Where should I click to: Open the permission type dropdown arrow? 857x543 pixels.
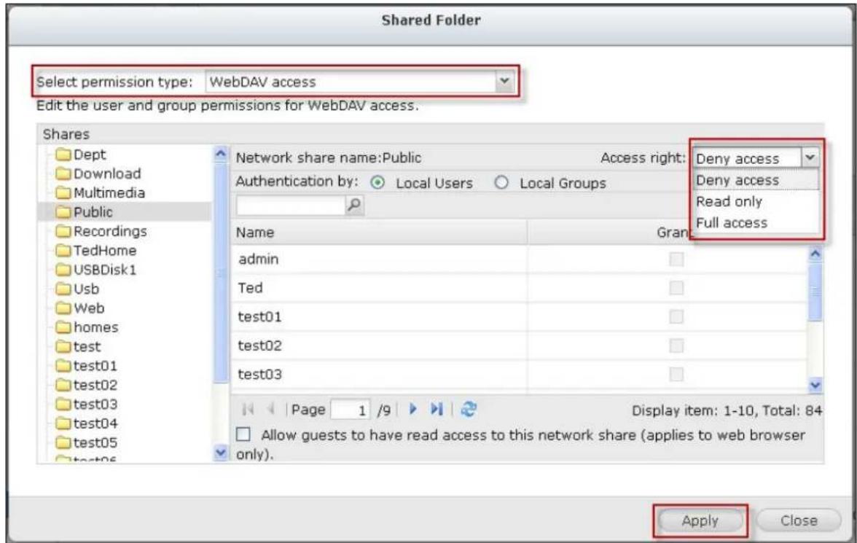(504, 82)
